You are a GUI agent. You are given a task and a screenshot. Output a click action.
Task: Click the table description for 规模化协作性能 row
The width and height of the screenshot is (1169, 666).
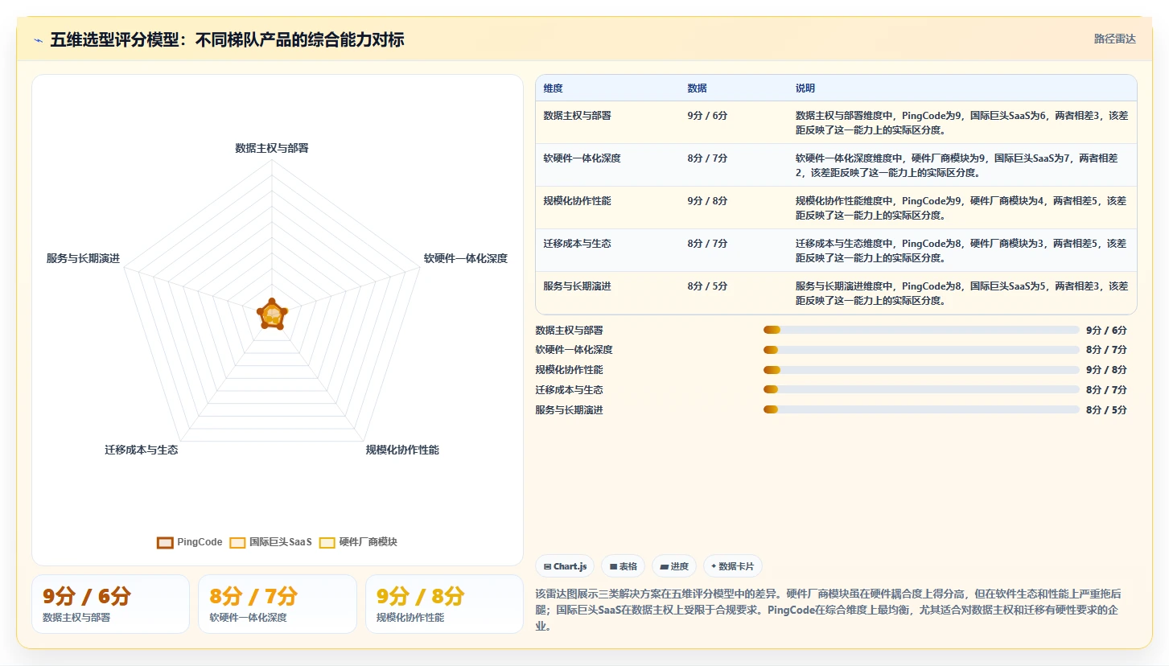[x=961, y=208]
